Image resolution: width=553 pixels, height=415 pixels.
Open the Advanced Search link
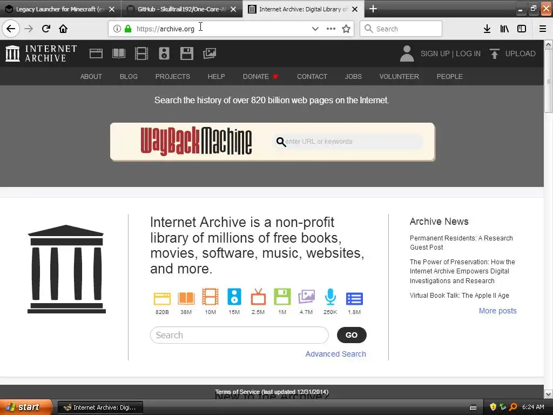[x=336, y=354]
